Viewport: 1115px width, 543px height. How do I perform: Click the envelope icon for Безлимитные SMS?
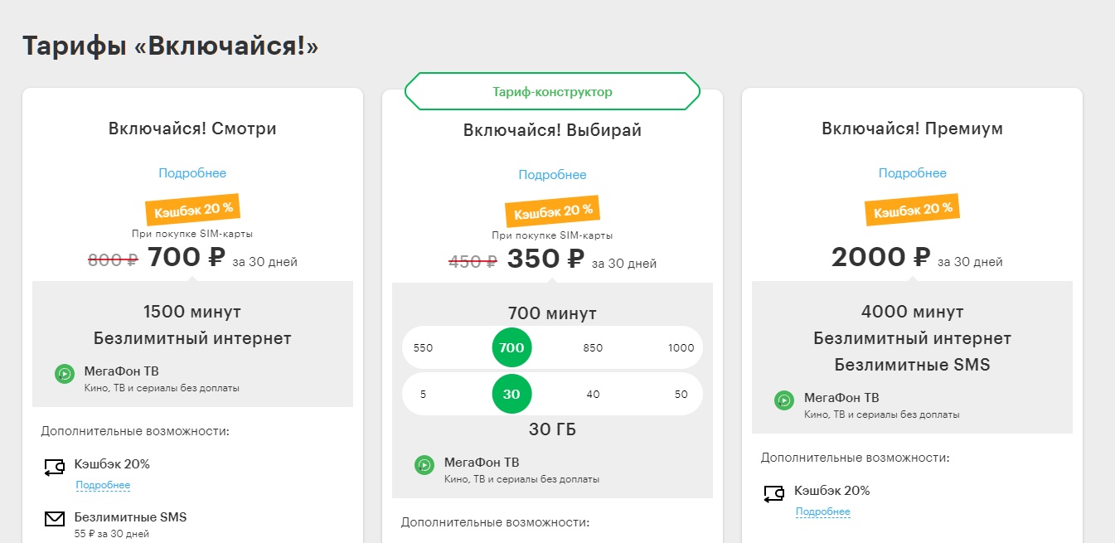[x=55, y=520]
